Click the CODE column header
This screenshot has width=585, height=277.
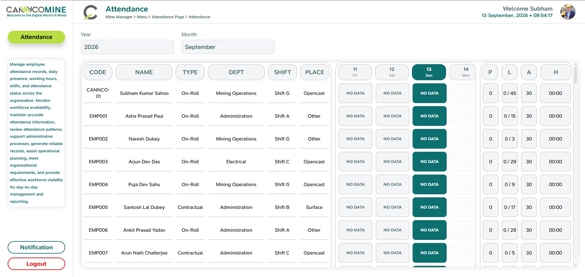(98, 72)
